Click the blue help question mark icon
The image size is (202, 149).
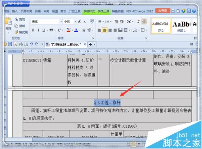[194, 11]
